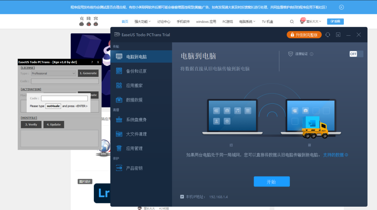Click the blue 投稿 button

pos(335,21)
